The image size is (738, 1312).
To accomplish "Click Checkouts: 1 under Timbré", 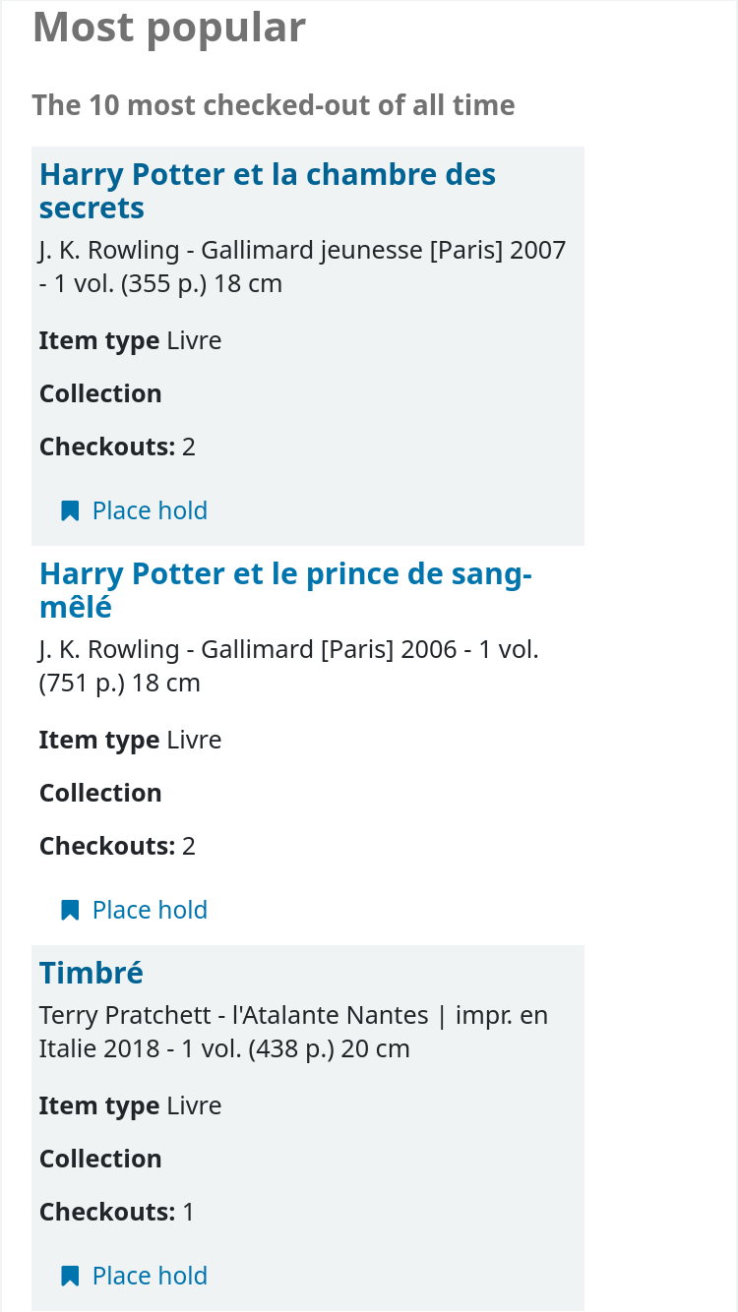I will (117, 1213).
